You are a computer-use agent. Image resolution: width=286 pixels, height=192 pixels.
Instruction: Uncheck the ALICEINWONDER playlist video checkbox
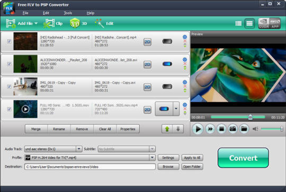click(x=9, y=64)
